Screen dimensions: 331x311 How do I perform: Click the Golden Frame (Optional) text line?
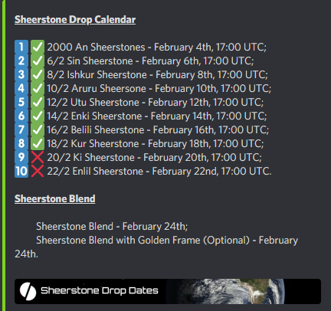(156, 247)
